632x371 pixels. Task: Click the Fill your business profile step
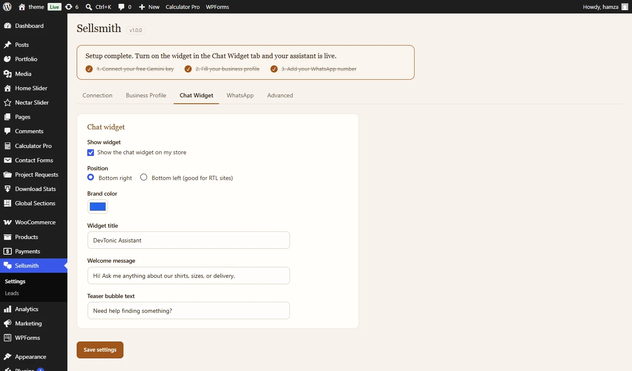[222, 69]
